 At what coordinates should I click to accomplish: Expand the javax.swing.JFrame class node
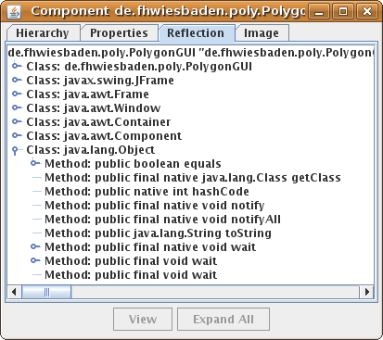click(x=17, y=80)
